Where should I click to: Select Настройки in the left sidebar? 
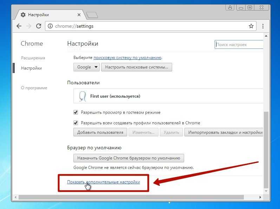coord(31,68)
